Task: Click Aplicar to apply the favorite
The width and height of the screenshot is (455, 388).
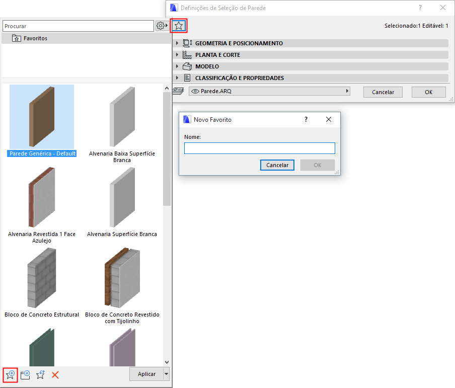Action: coord(146,374)
